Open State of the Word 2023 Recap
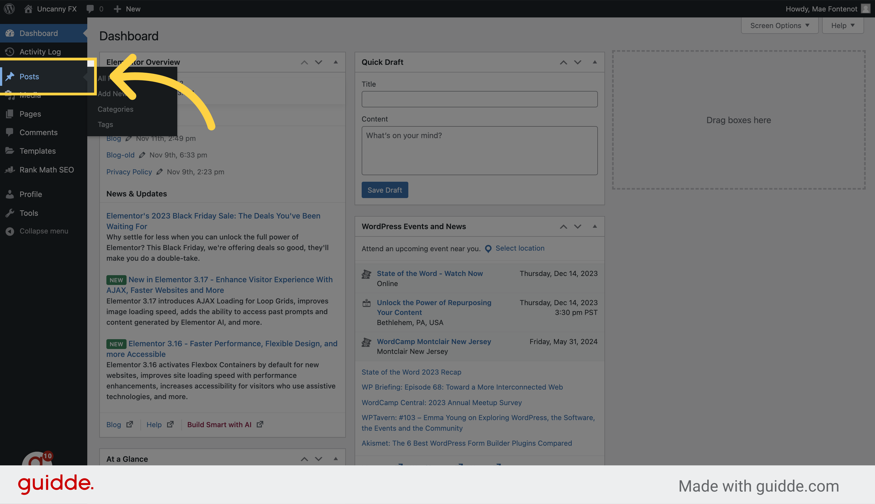Screen dimensions: 875x504 pyautogui.click(x=411, y=372)
